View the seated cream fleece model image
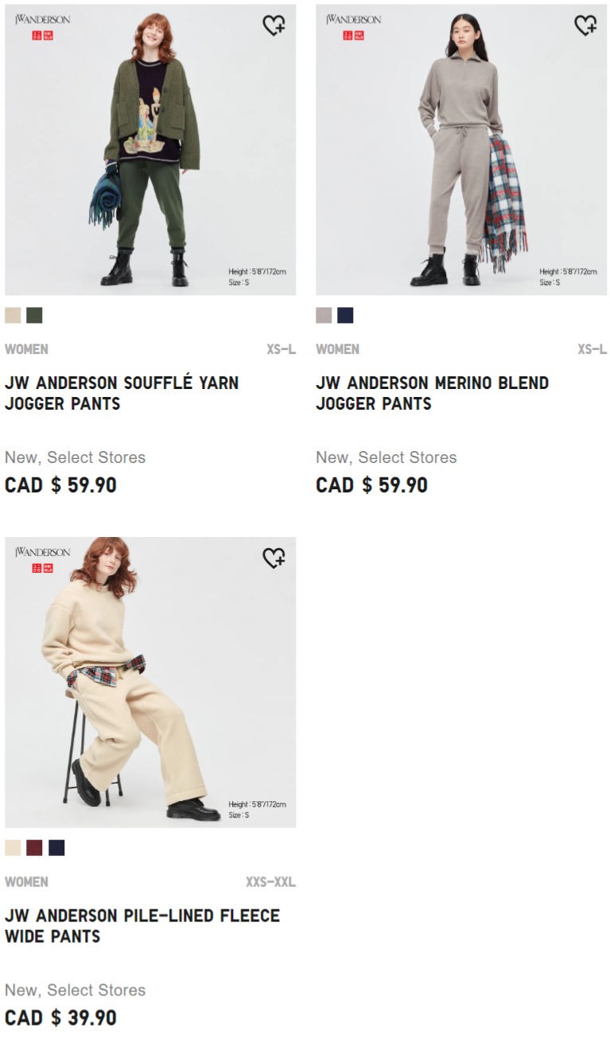 pos(150,683)
